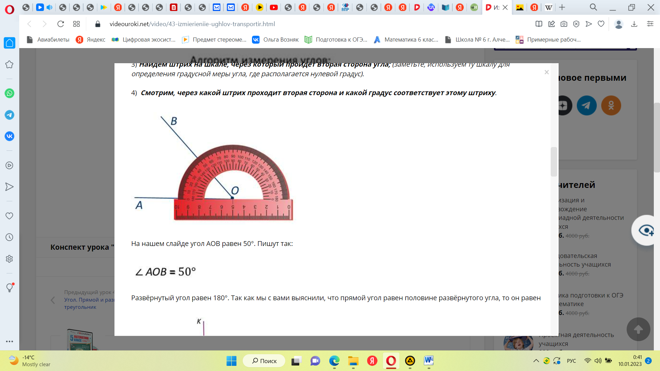This screenshot has width=660, height=371.
Task: Open Settings gear in Opera sidebar
Action: [x=9, y=259]
